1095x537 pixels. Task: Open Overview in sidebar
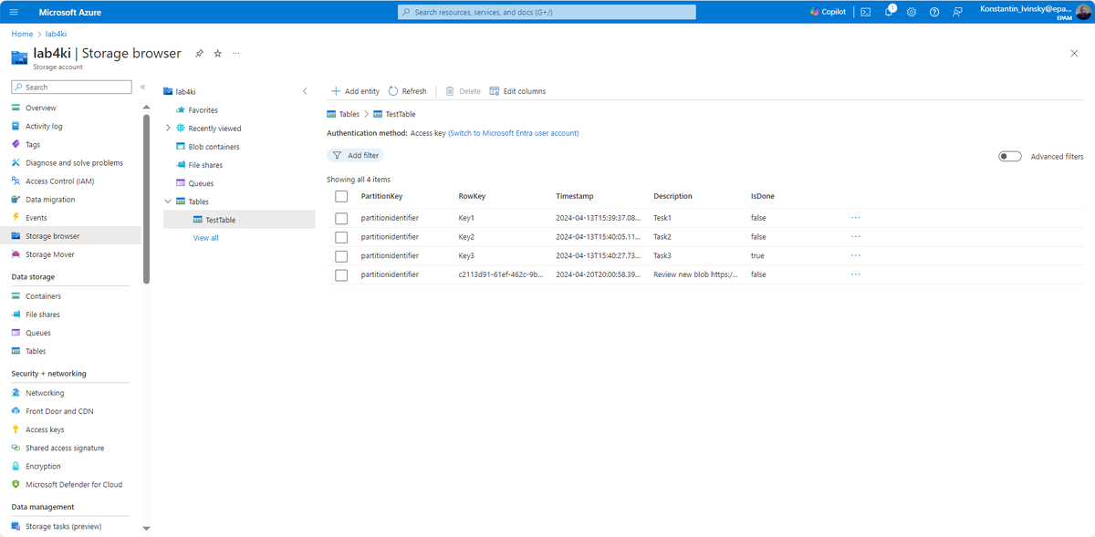(x=40, y=108)
